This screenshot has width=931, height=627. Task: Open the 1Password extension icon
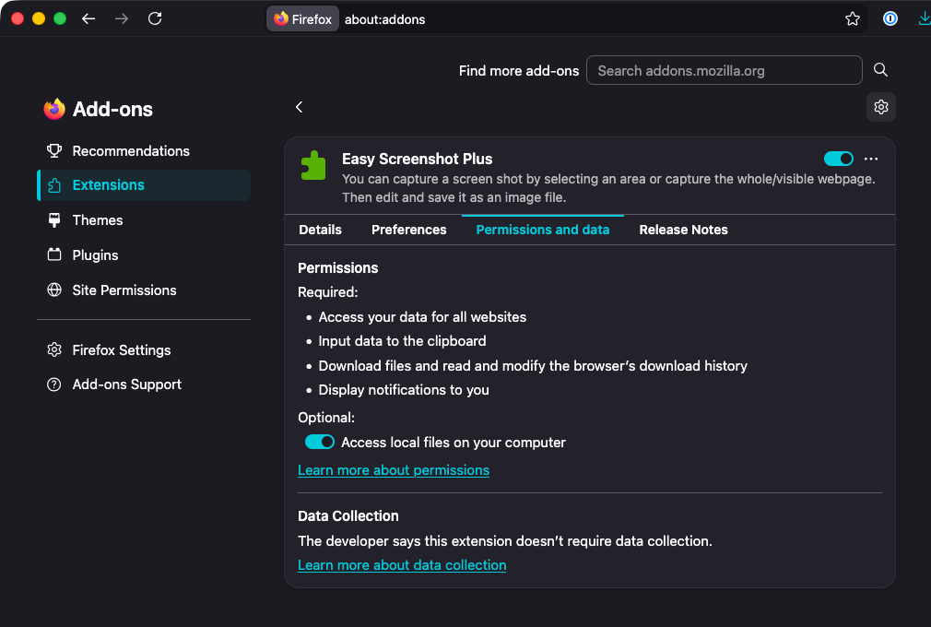coord(890,19)
